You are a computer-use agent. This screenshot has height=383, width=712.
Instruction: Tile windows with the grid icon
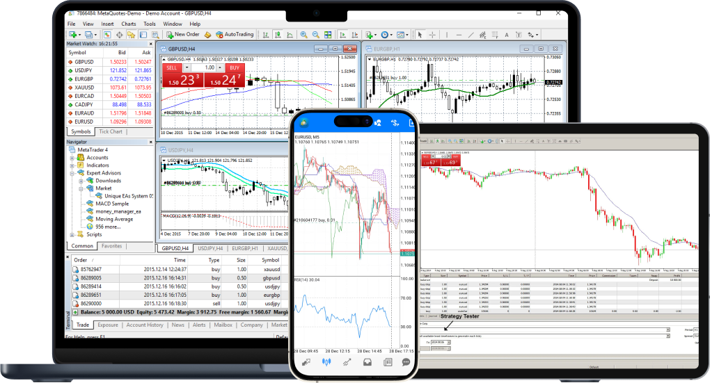(328, 35)
